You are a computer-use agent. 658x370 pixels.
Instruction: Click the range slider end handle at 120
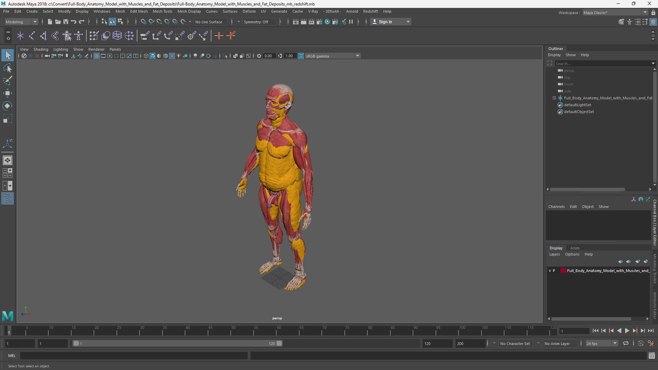click(279, 343)
